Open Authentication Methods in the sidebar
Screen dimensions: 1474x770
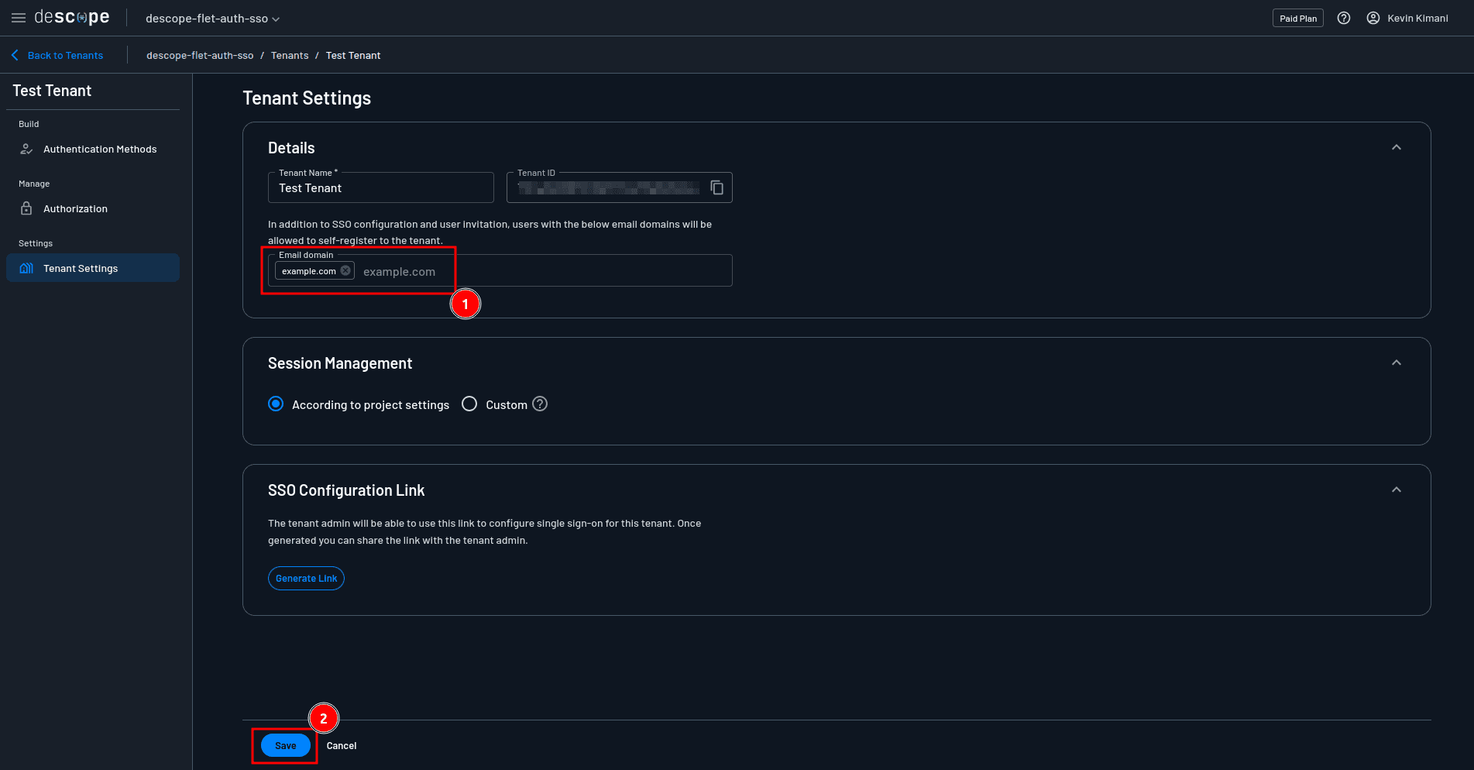[99, 149]
